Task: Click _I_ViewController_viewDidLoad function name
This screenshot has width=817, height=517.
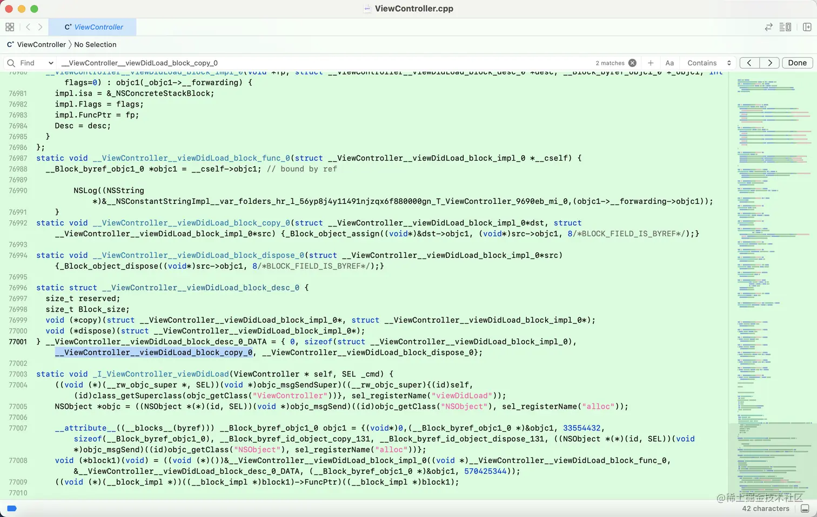Action: pyautogui.click(x=160, y=374)
